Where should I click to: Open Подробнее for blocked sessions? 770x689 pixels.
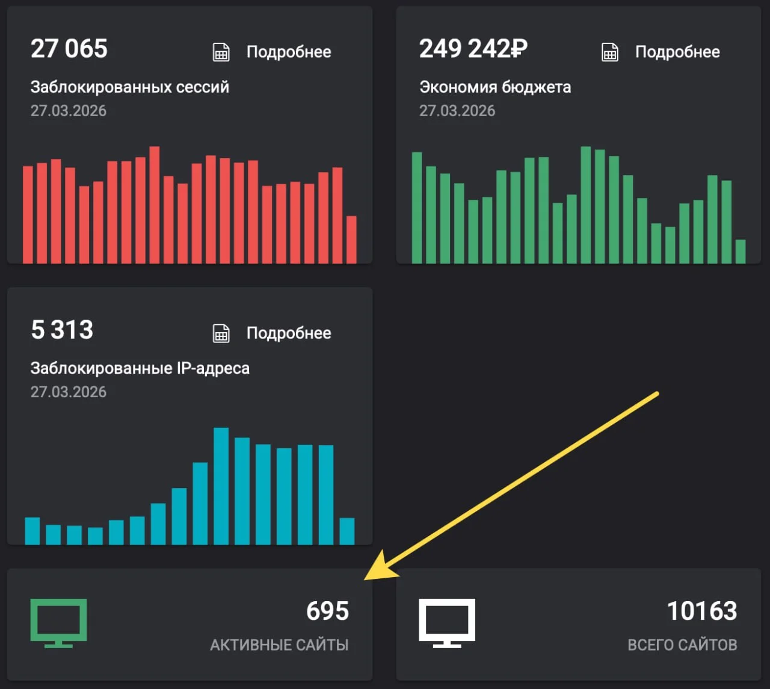288,52
